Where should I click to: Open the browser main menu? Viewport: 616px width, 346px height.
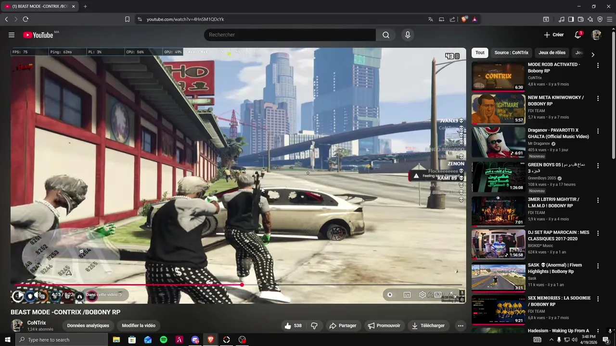[609, 19]
